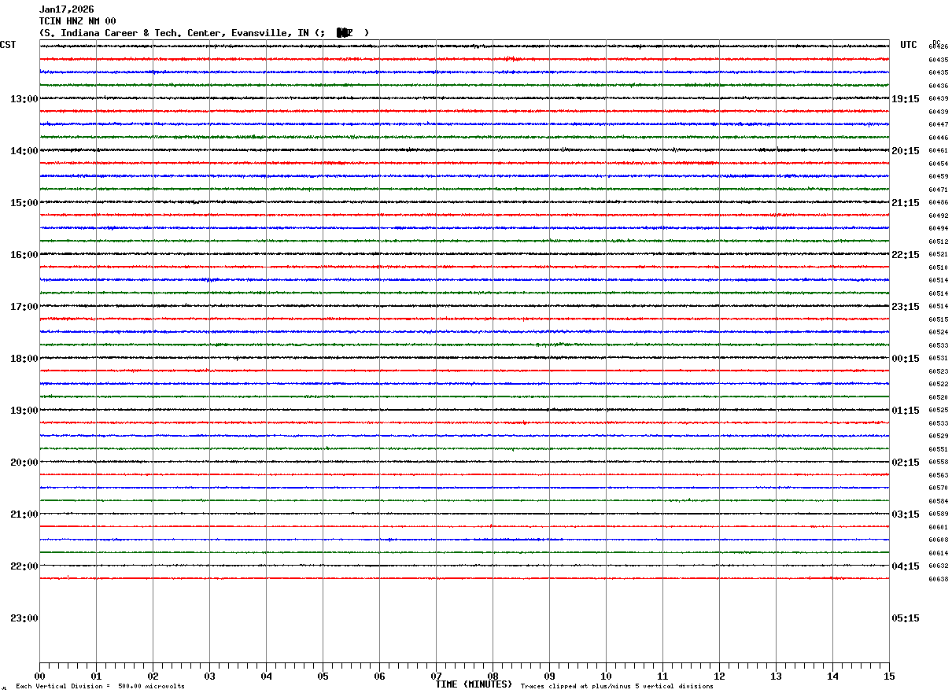The width and height of the screenshot is (952, 697).
Task: Click the DC offset value 60601
Action: click(938, 527)
